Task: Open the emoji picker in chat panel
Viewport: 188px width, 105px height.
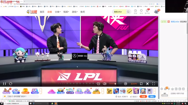Action: point(162,89)
